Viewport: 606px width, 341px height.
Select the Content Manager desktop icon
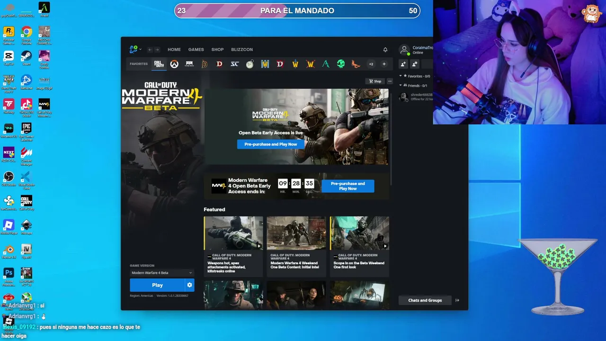pos(27,157)
